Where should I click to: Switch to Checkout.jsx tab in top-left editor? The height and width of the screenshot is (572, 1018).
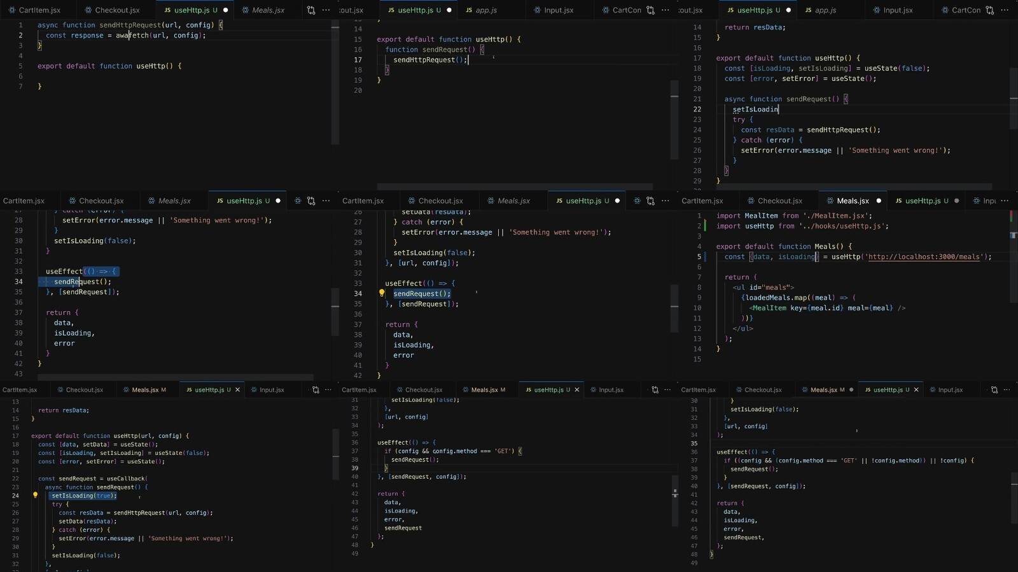coord(112,10)
